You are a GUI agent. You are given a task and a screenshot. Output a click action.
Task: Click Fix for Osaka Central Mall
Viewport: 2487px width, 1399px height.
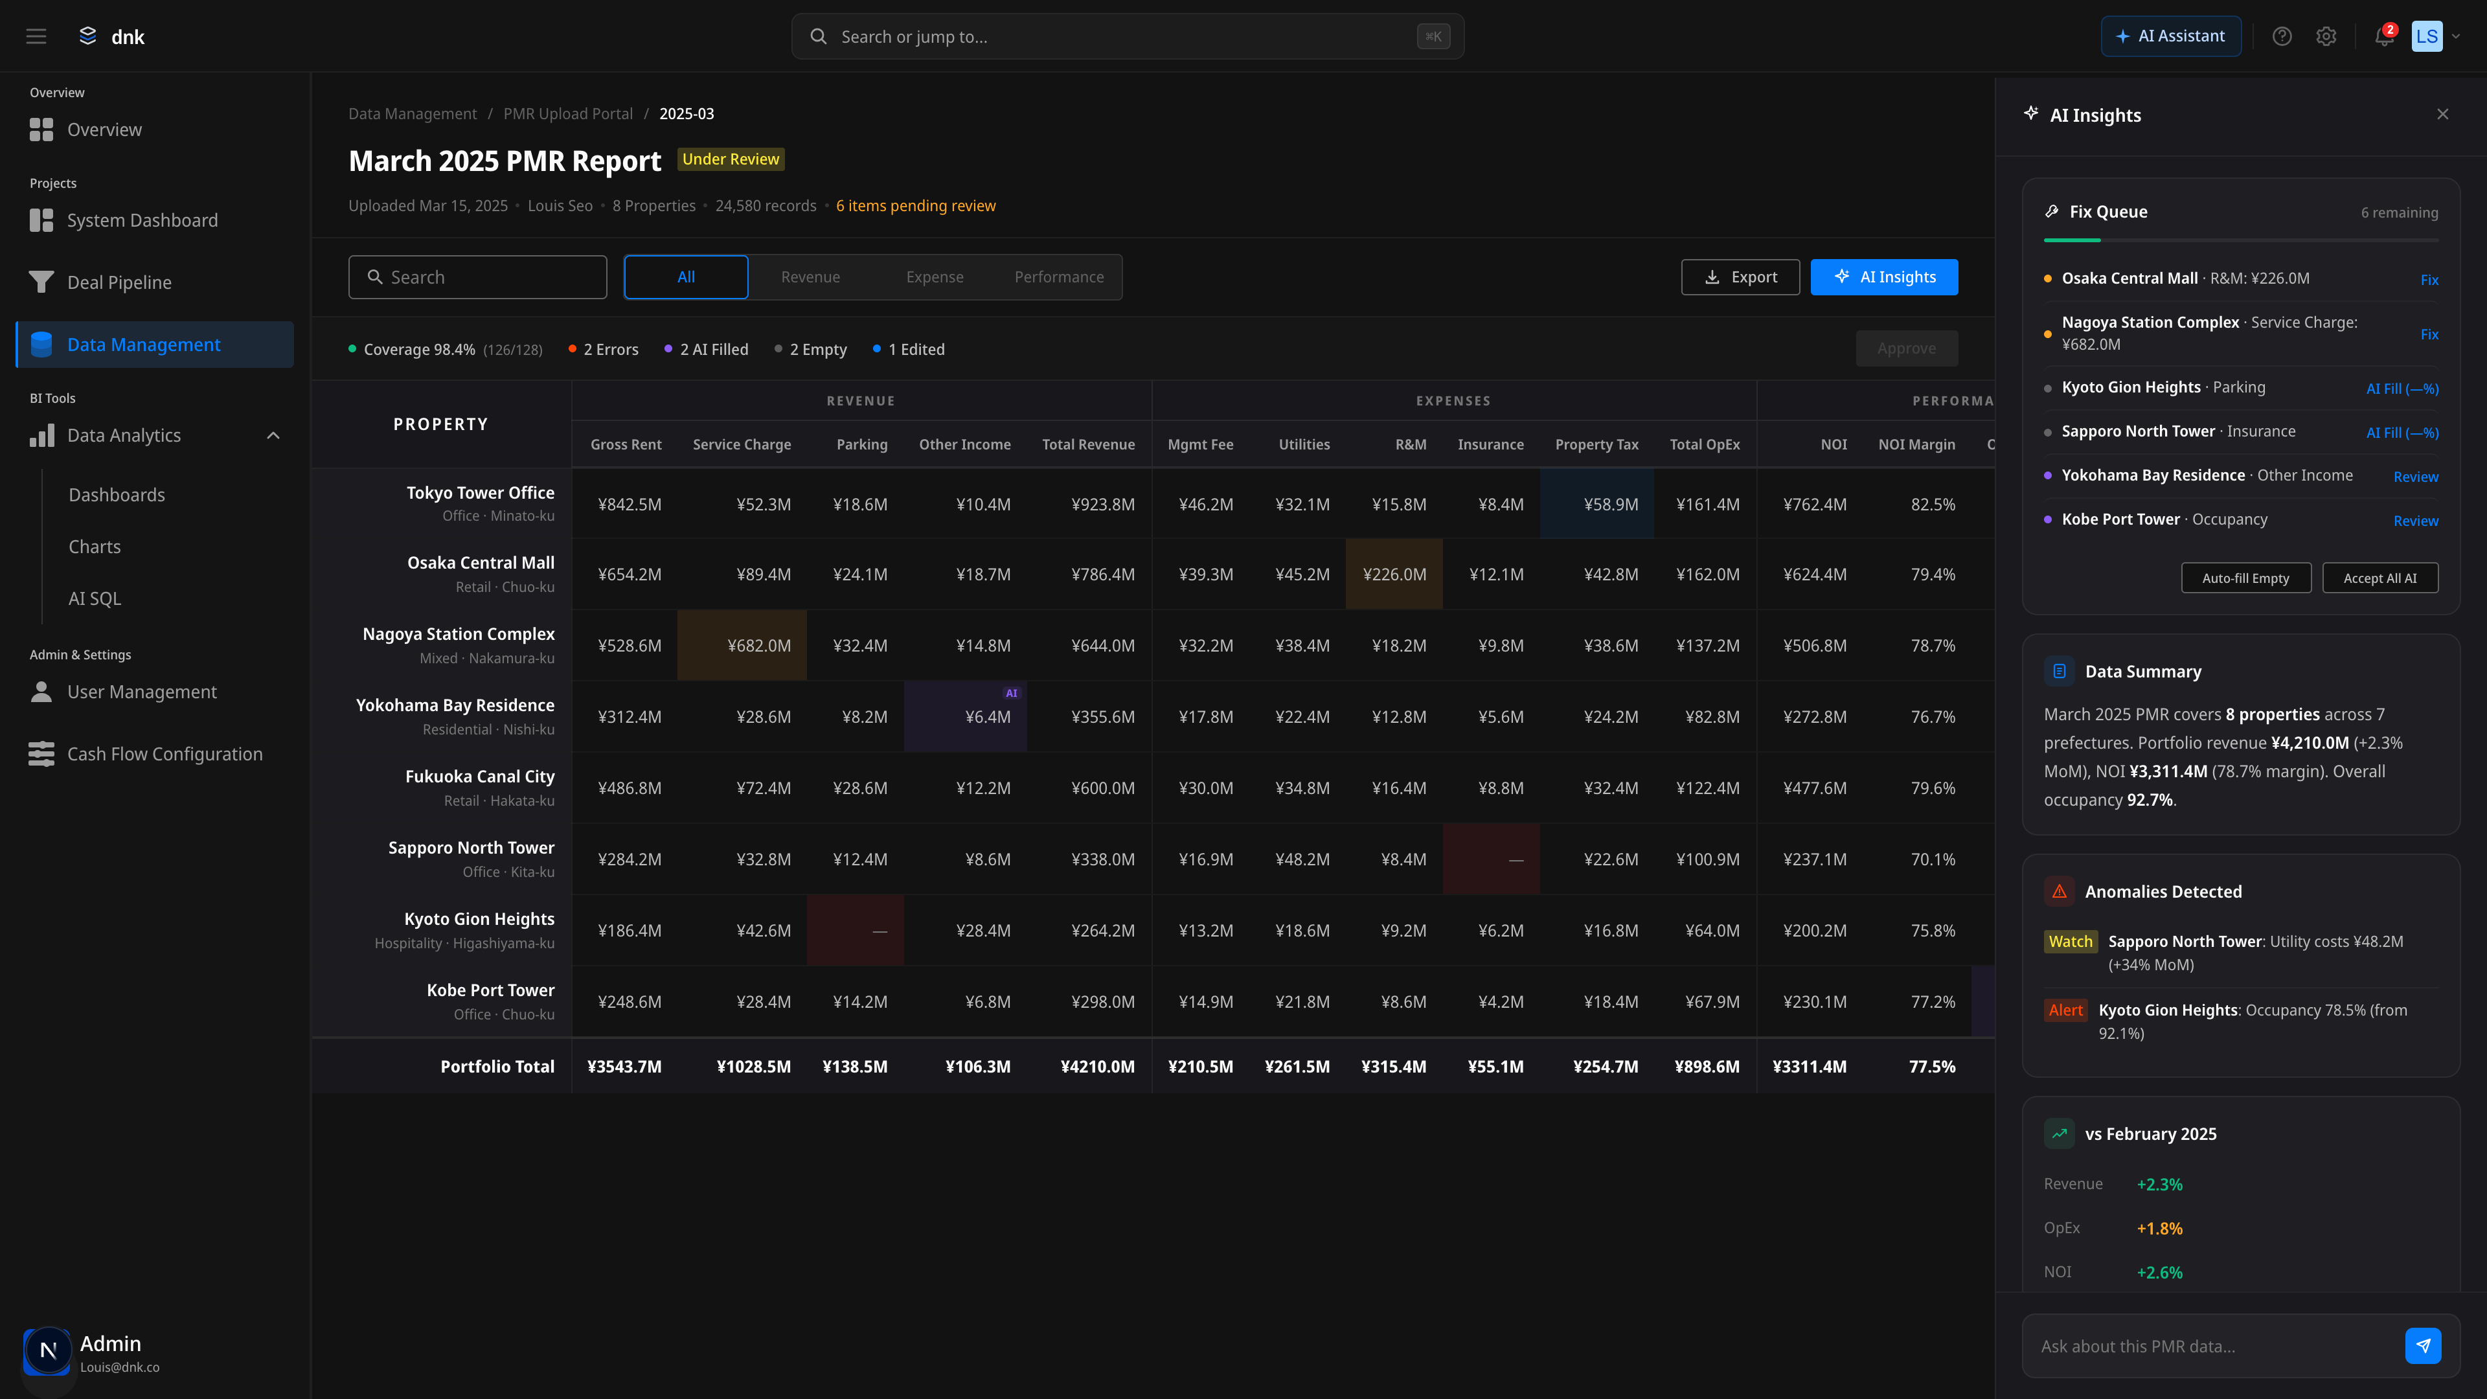(2429, 280)
